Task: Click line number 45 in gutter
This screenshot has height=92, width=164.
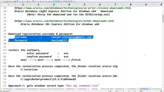Action: click(x=5, y=60)
